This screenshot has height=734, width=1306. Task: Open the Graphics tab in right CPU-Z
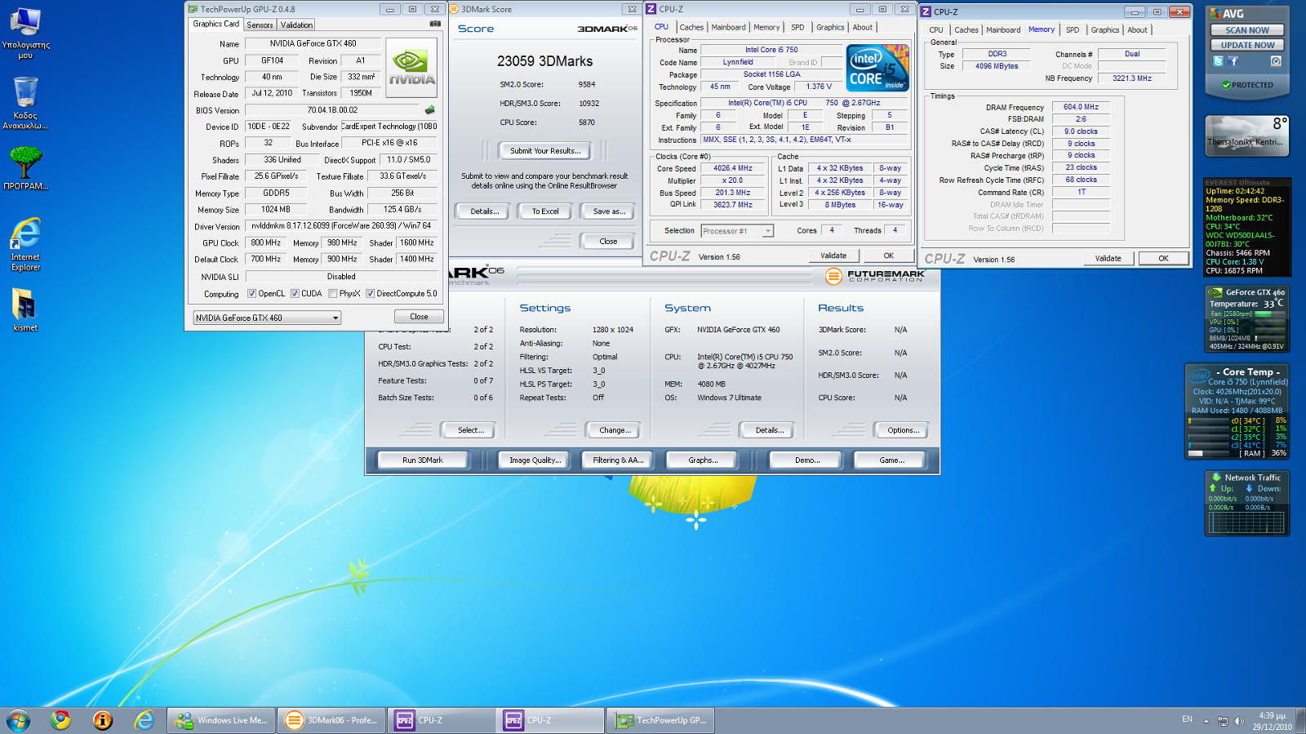coord(1105,29)
